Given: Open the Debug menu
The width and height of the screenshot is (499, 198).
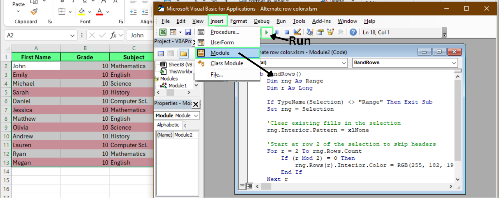Looking at the screenshot, I should coord(262,21).
